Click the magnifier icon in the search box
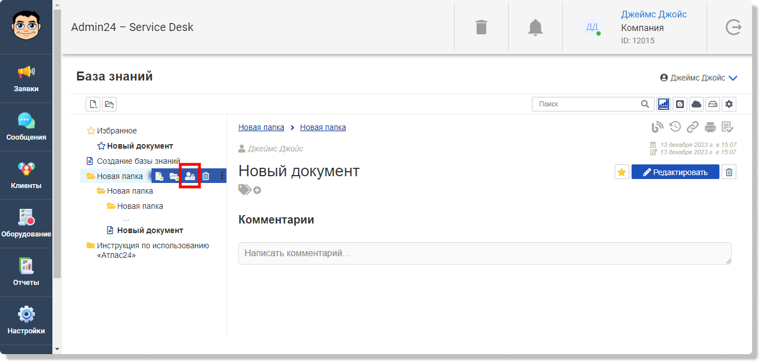Image resolution: width=760 pixels, height=362 pixels. [x=645, y=104]
